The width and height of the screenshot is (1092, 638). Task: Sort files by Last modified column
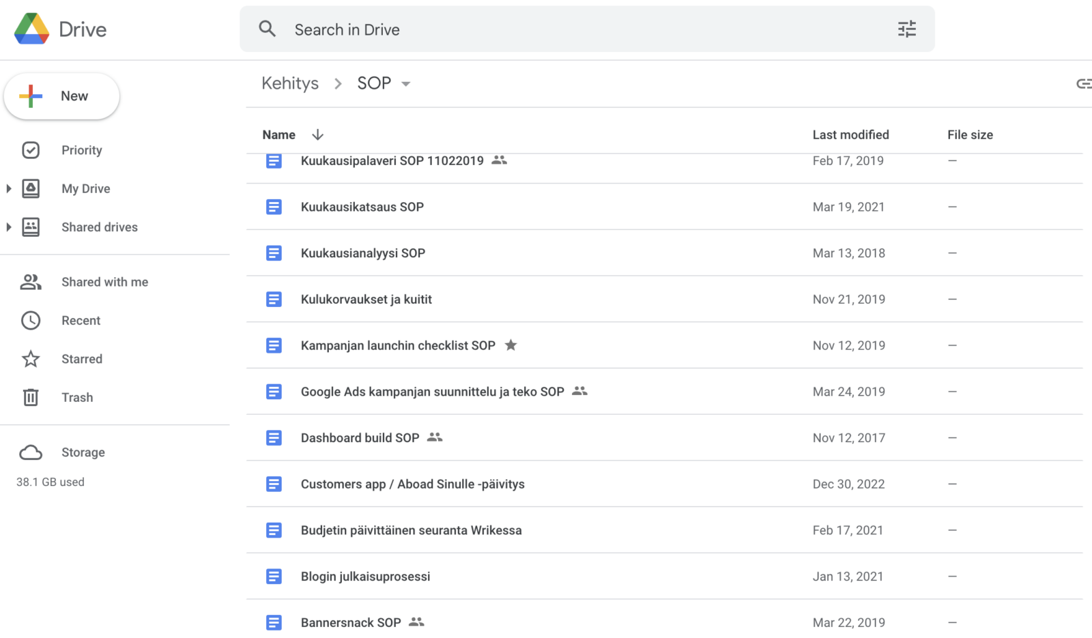(x=850, y=135)
